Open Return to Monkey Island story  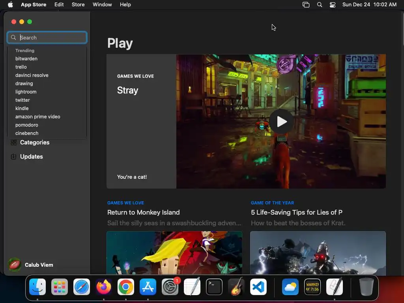pyautogui.click(x=143, y=213)
